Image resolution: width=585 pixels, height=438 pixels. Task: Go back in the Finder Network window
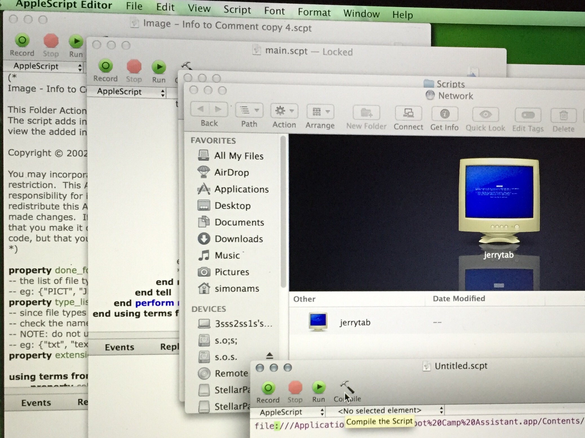(200, 109)
